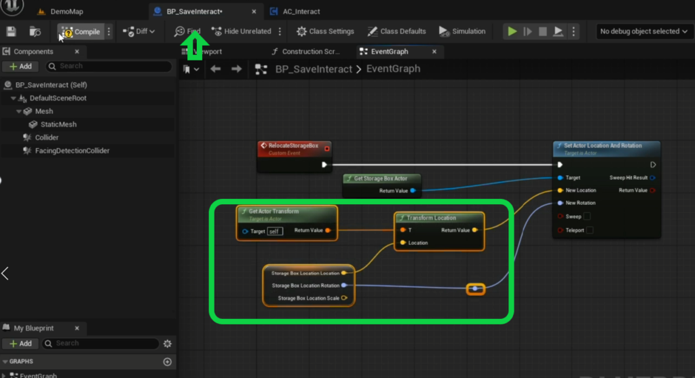Expand the left side panel arrow
The image size is (695, 378).
pyautogui.click(x=5, y=273)
